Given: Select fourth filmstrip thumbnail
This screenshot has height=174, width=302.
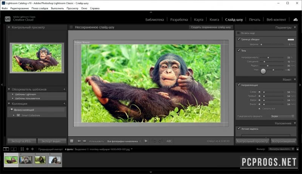Looking at the screenshot, I should click(x=55, y=160).
